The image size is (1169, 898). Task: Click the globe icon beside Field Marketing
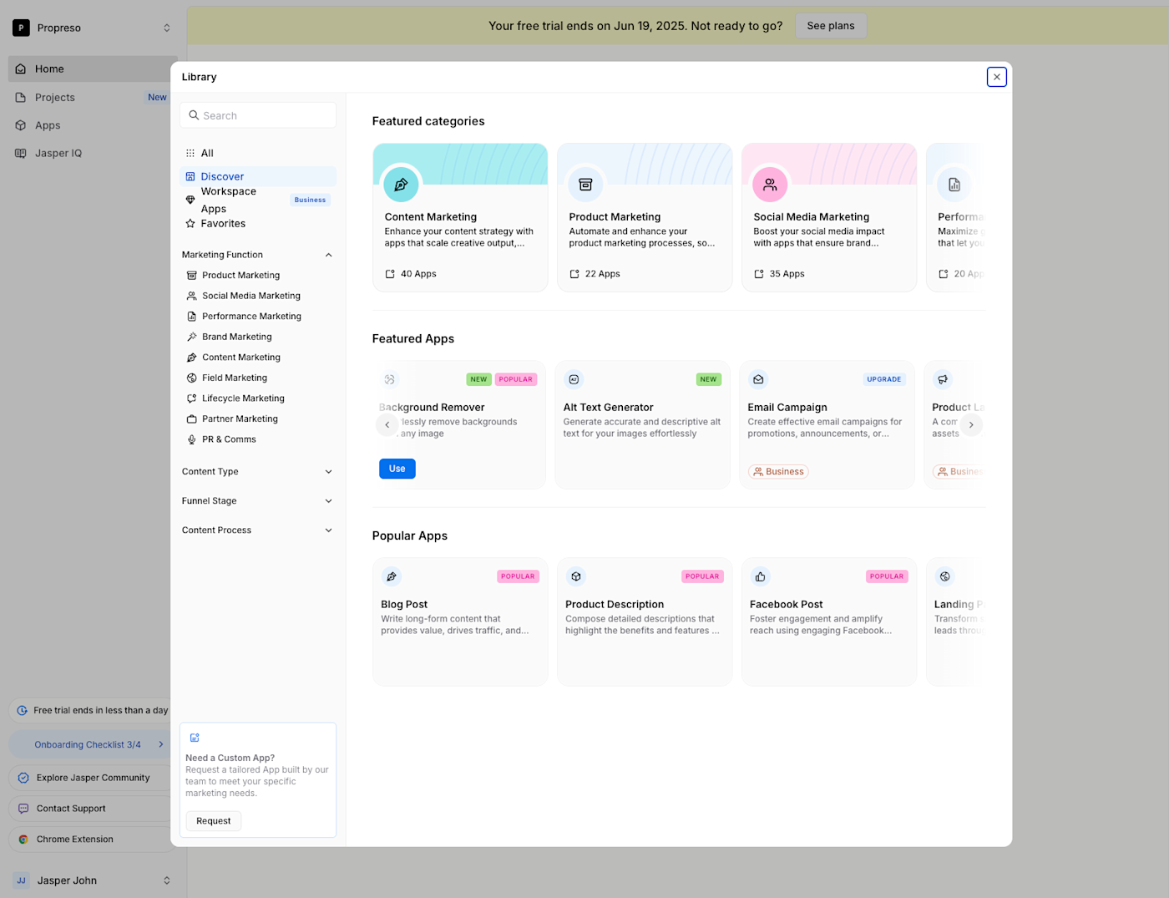click(192, 378)
